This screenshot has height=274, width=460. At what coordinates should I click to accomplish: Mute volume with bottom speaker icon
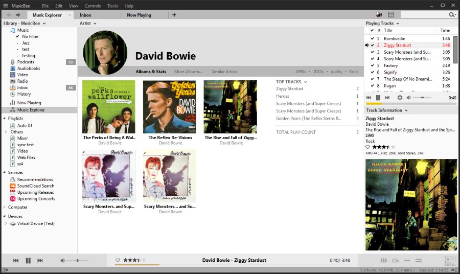(x=62, y=260)
